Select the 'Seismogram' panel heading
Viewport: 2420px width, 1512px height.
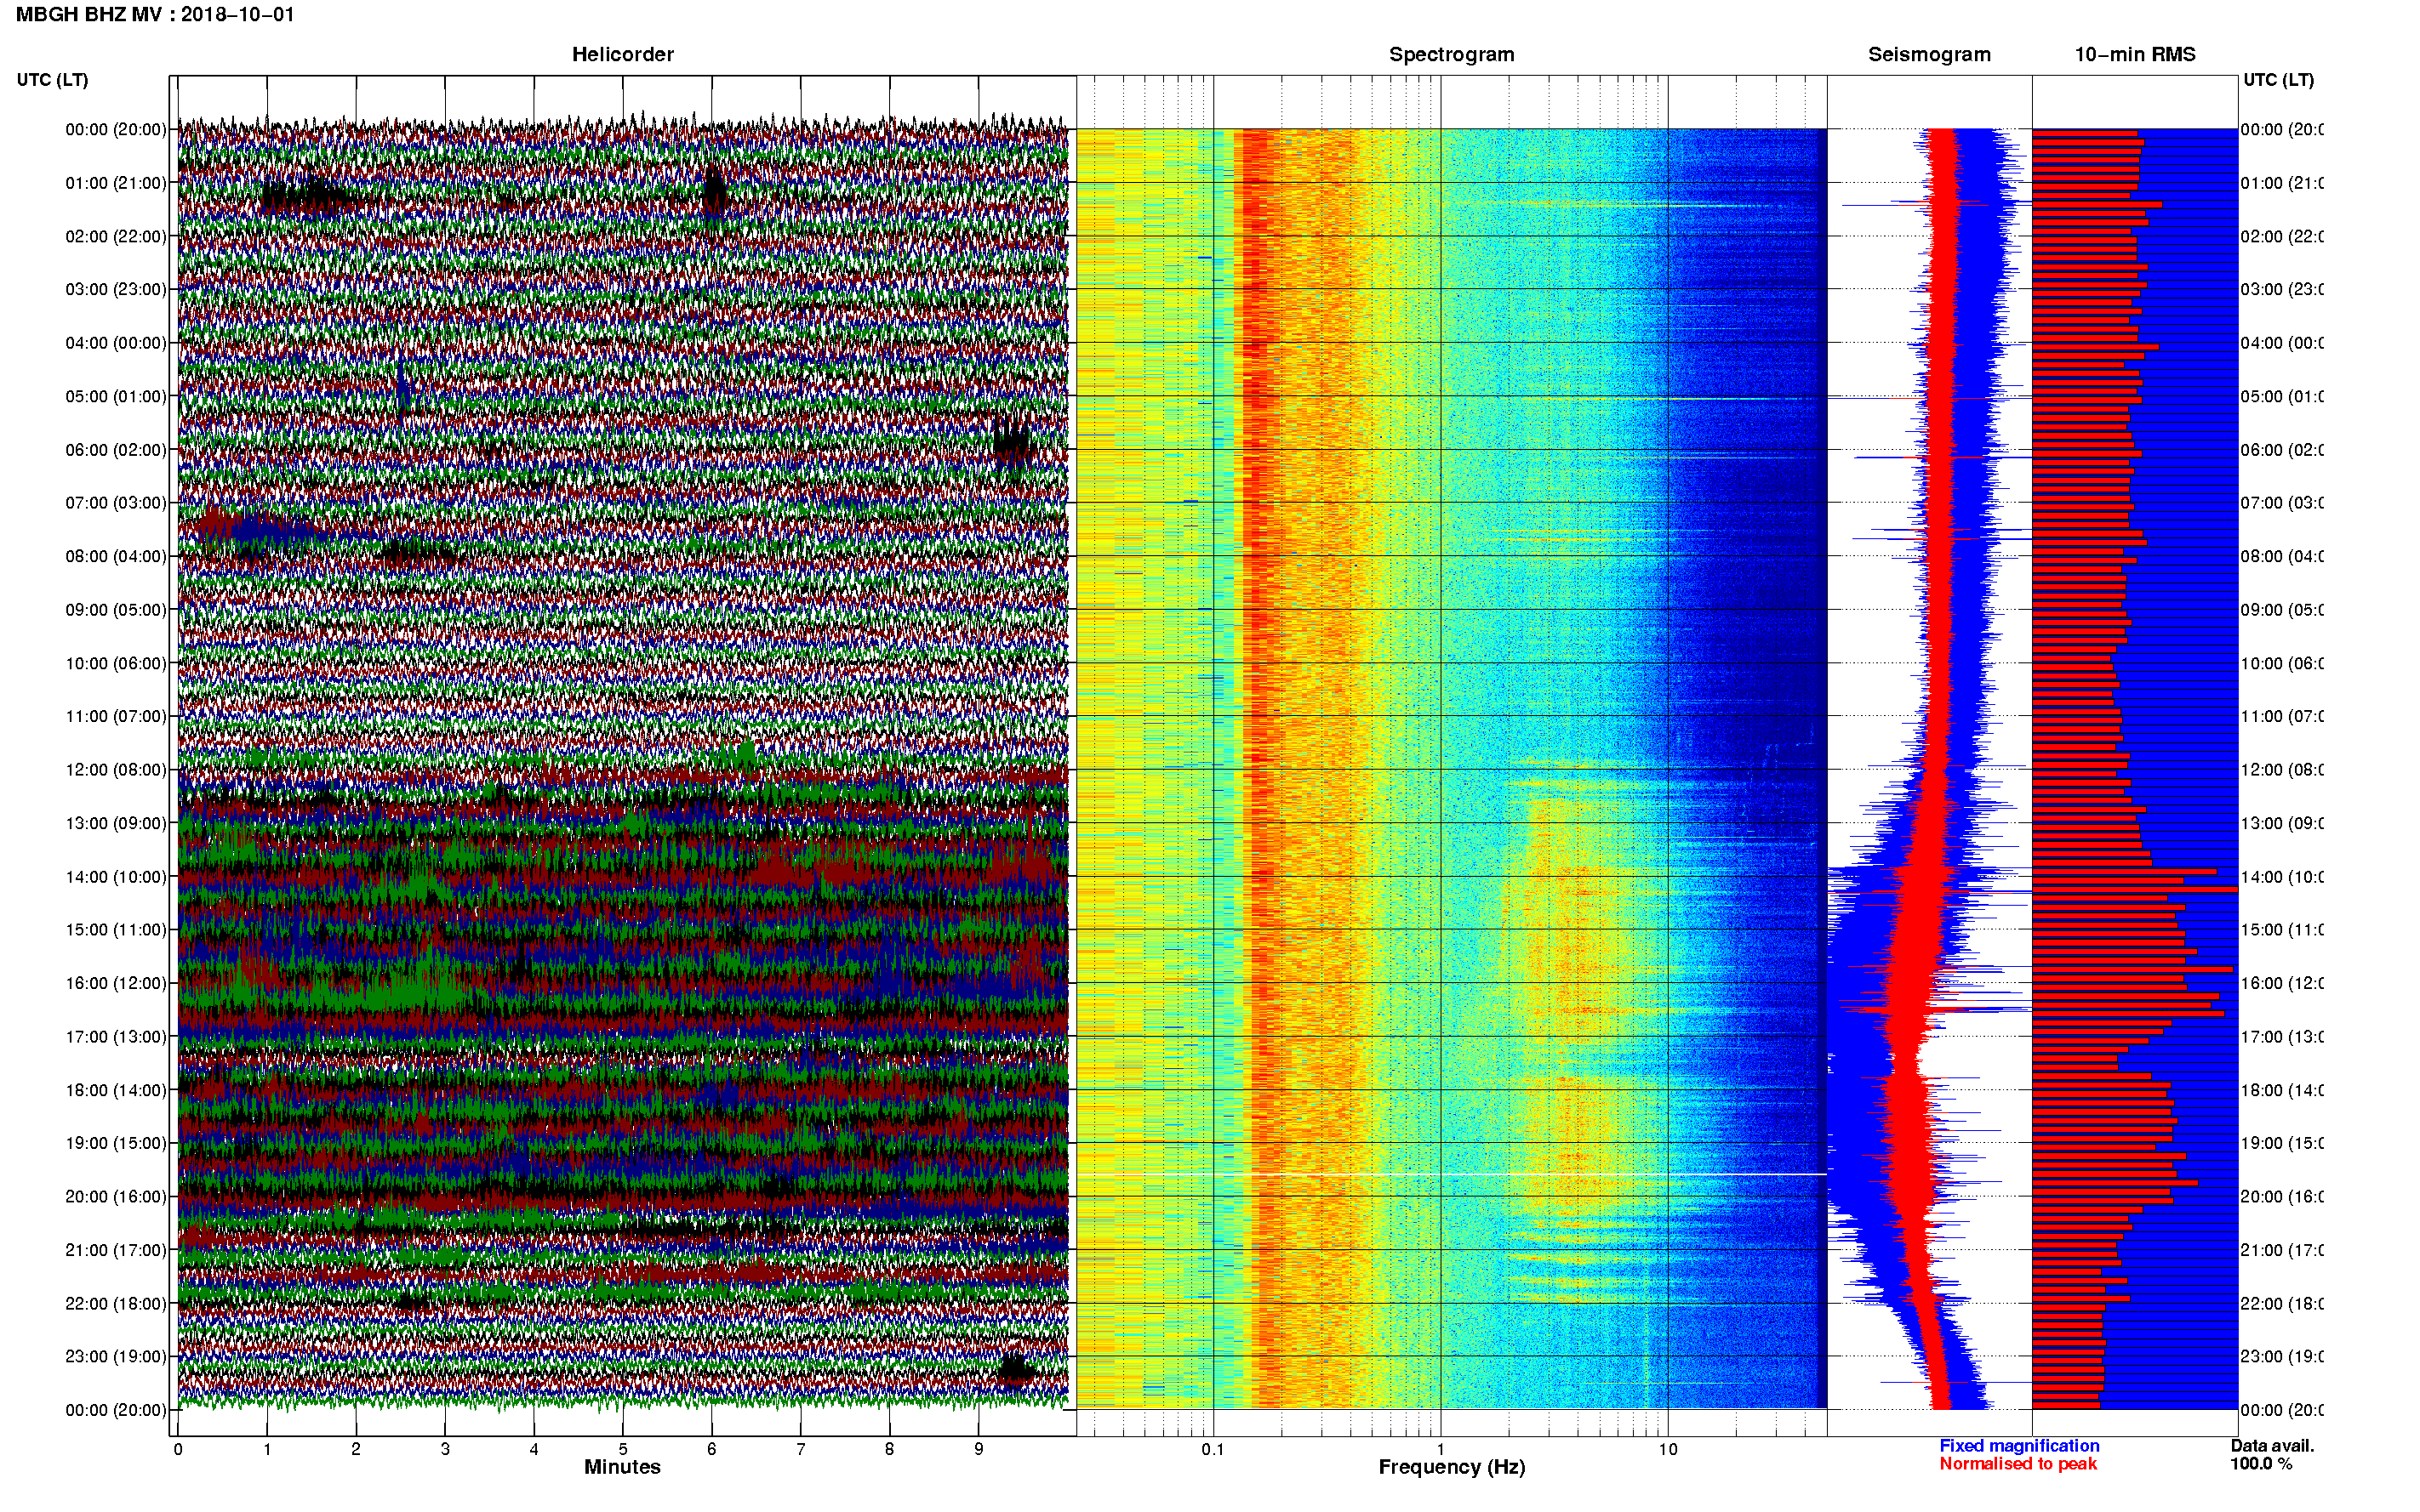pos(1929,54)
